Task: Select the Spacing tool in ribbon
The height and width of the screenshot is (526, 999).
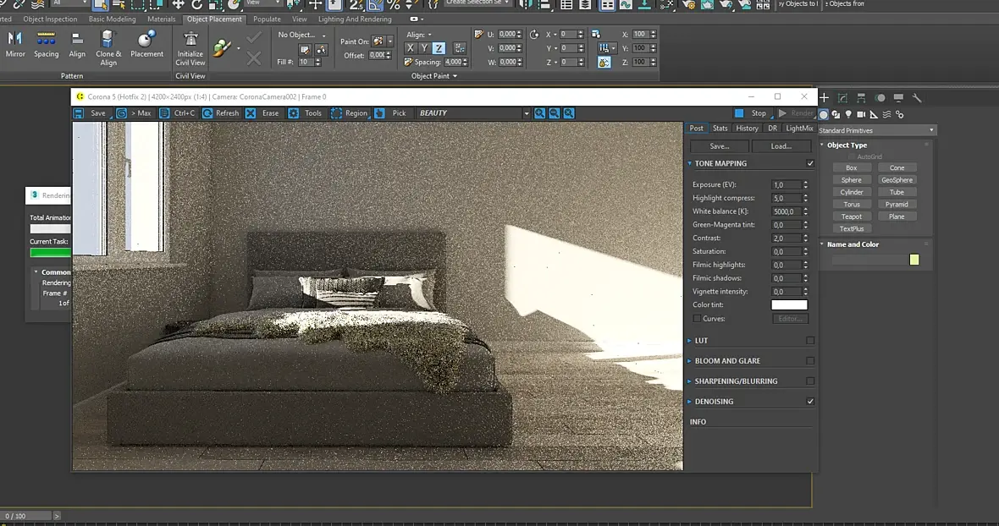Action: 47,40
